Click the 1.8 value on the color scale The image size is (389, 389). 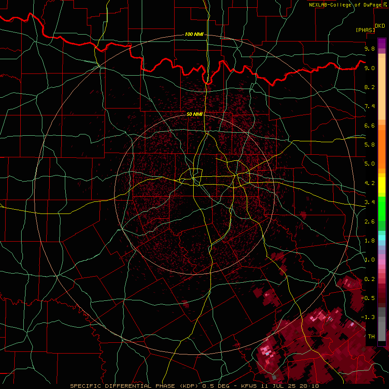370,240
